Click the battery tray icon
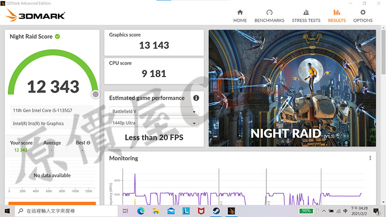386x217 pixels. [x=331, y=211]
